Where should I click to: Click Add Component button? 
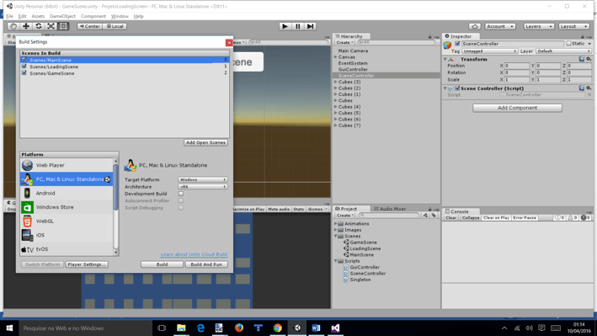[517, 108]
